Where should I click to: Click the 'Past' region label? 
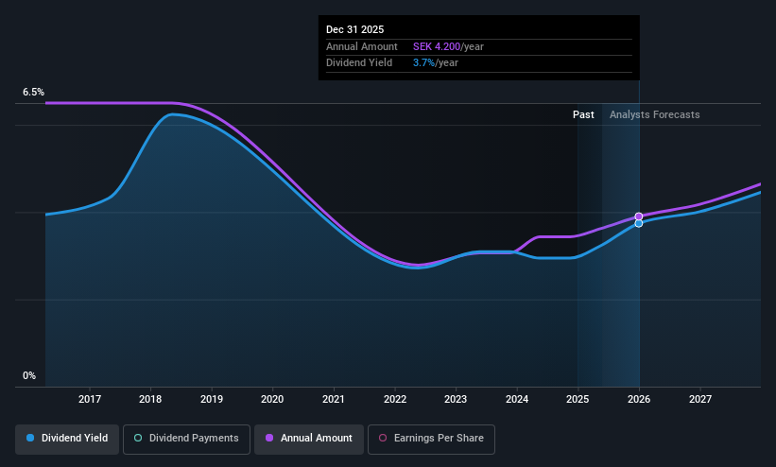pos(583,115)
